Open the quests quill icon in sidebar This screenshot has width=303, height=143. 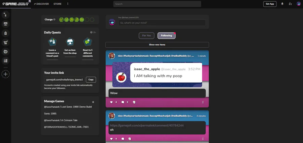click(x=6, y=42)
